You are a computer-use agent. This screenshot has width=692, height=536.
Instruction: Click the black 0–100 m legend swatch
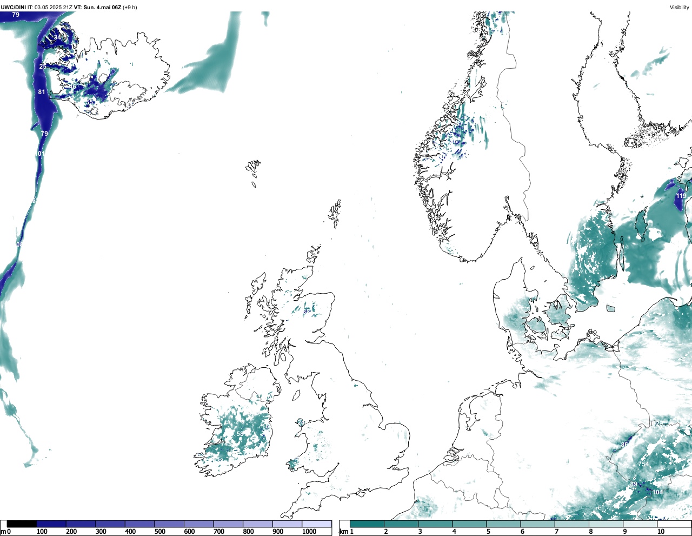[x=22, y=524]
